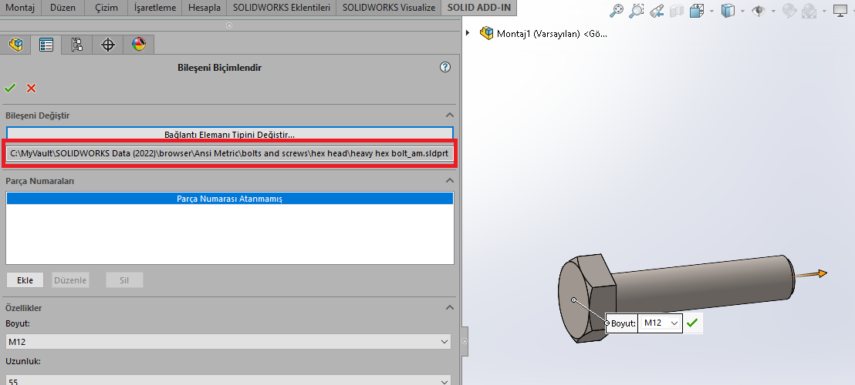Image resolution: width=855 pixels, height=385 pixels.
Task: Cancel with the red X icon
Action: (32, 88)
